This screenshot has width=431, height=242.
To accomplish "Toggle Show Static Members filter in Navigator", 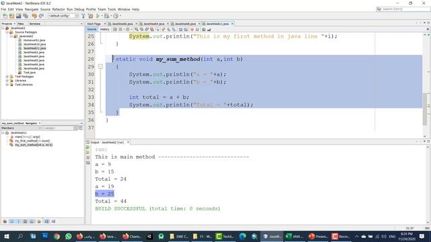I will [x=18, y=221].
